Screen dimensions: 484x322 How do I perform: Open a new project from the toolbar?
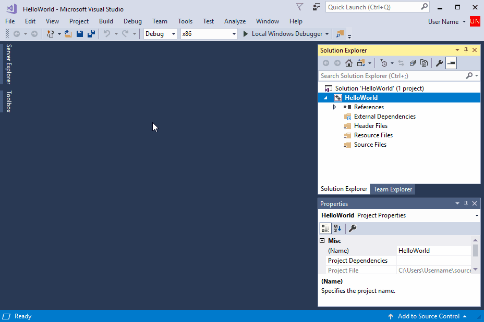[x=51, y=33]
